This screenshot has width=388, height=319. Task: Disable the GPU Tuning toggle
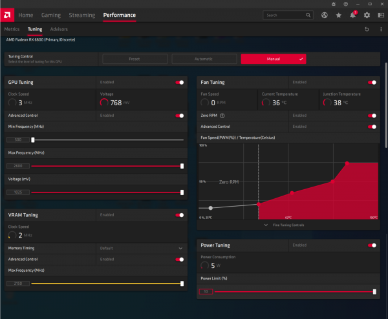tap(180, 82)
